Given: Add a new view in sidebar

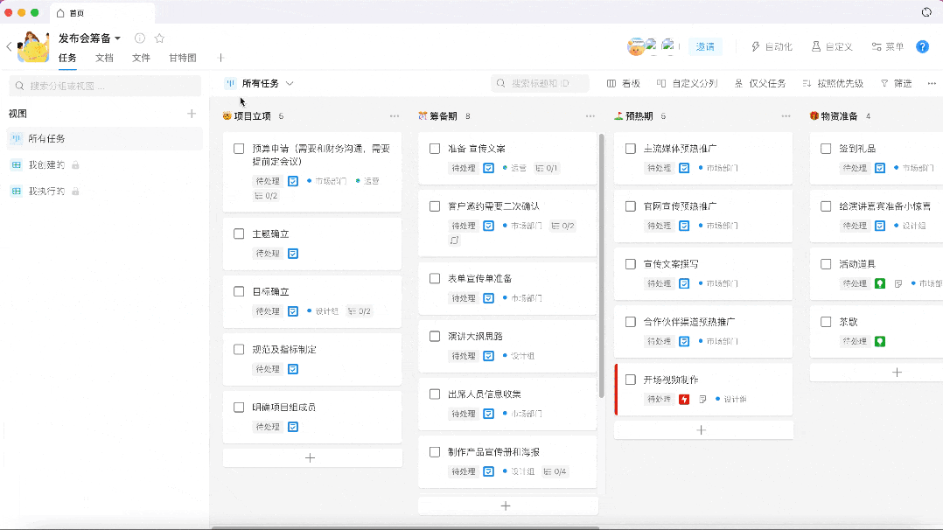Looking at the screenshot, I should tap(192, 114).
